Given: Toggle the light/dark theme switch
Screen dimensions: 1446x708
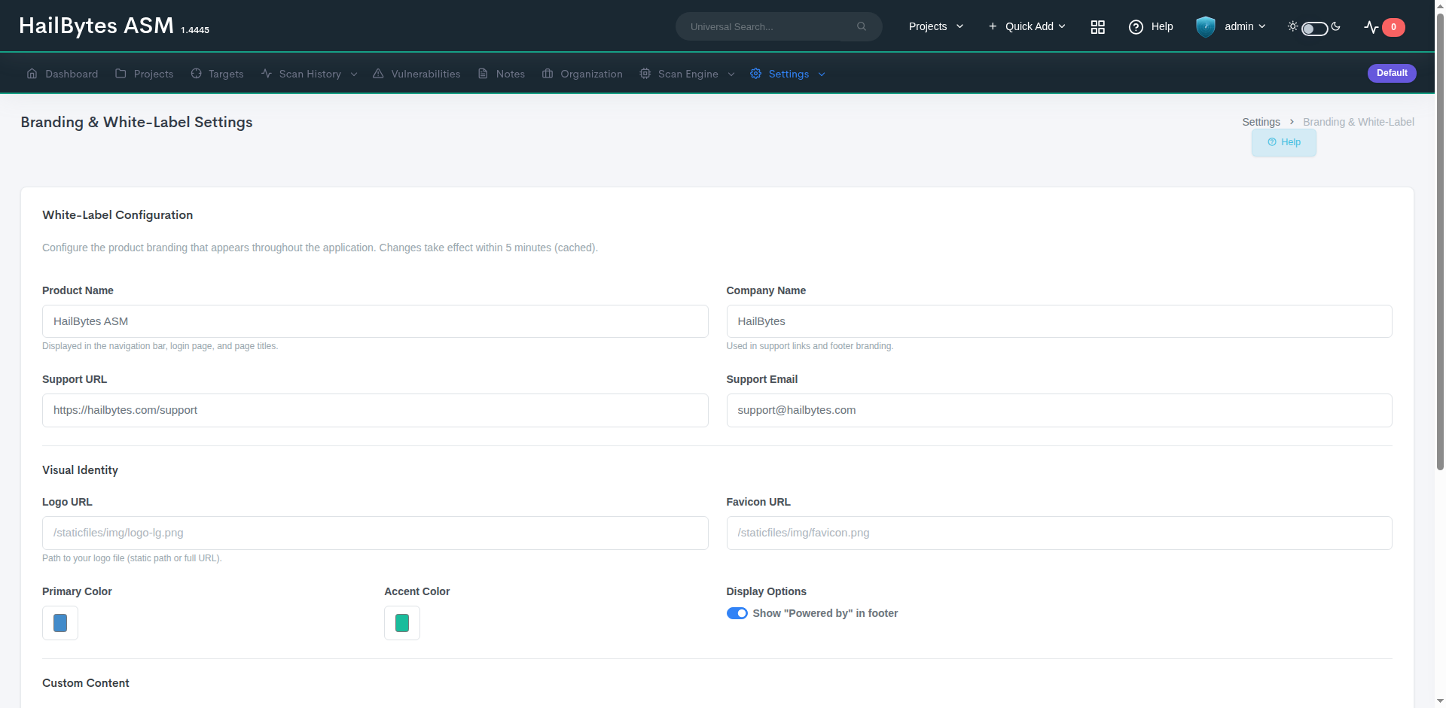Looking at the screenshot, I should click(1314, 29).
